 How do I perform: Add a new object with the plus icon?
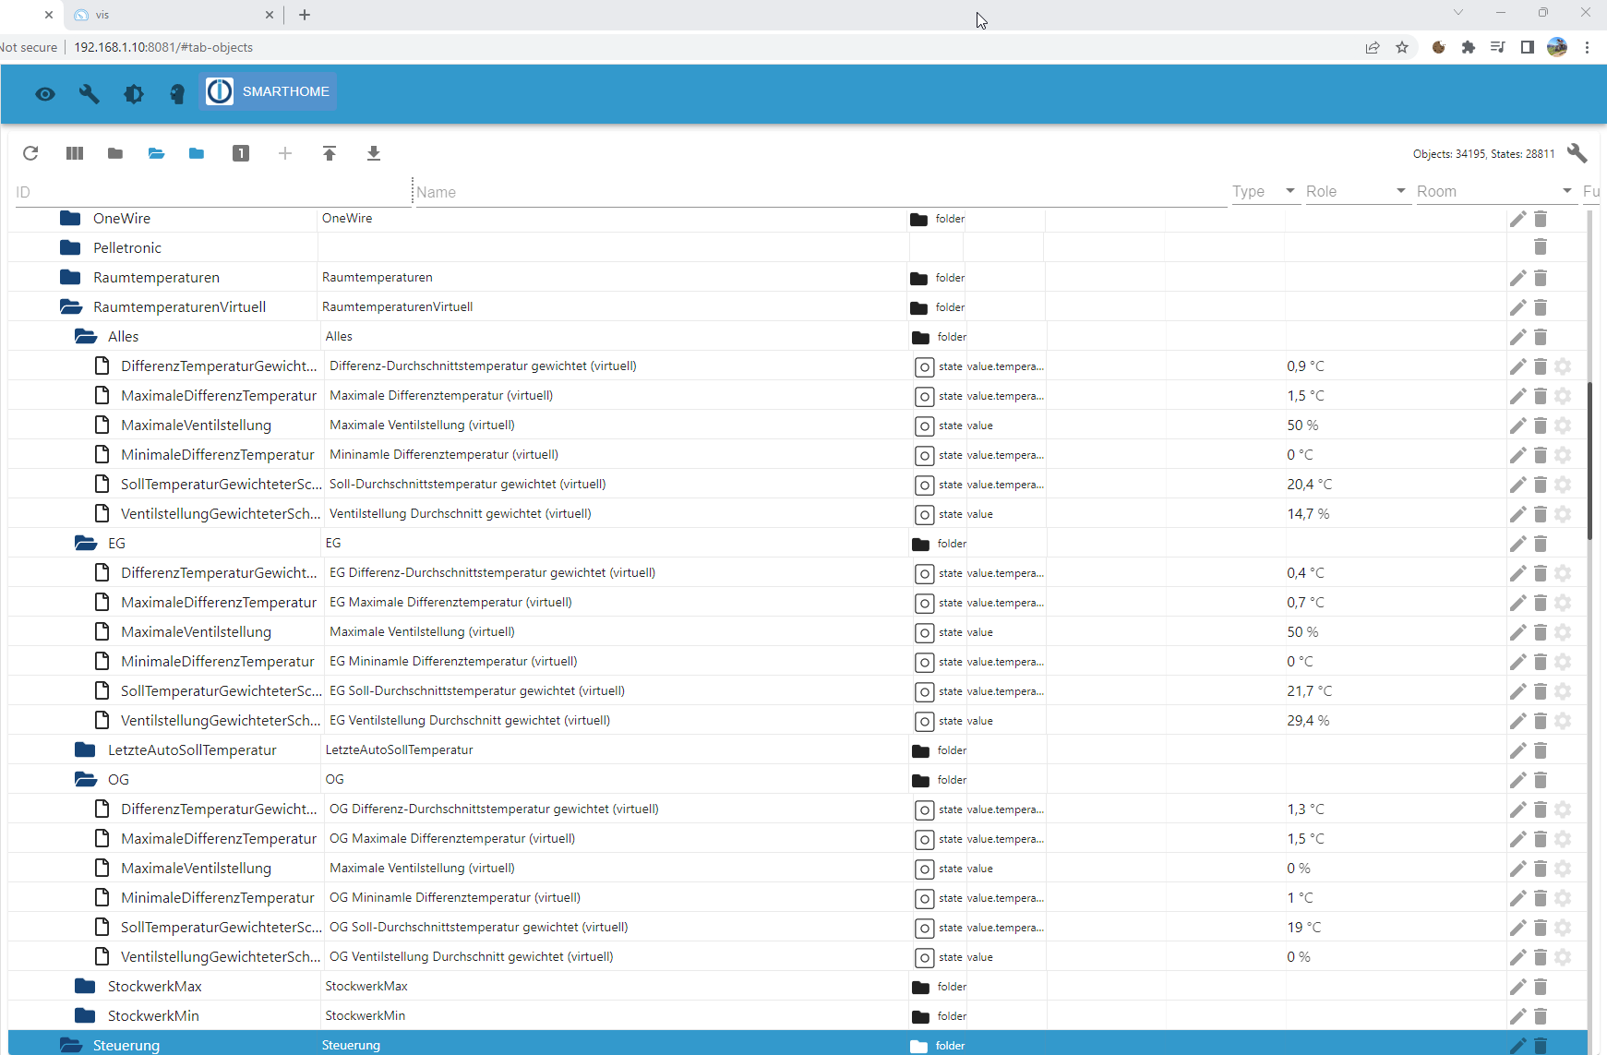tap(285, 153)
